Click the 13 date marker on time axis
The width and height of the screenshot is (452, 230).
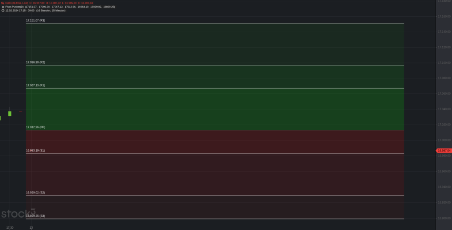[x=31, y=228]
